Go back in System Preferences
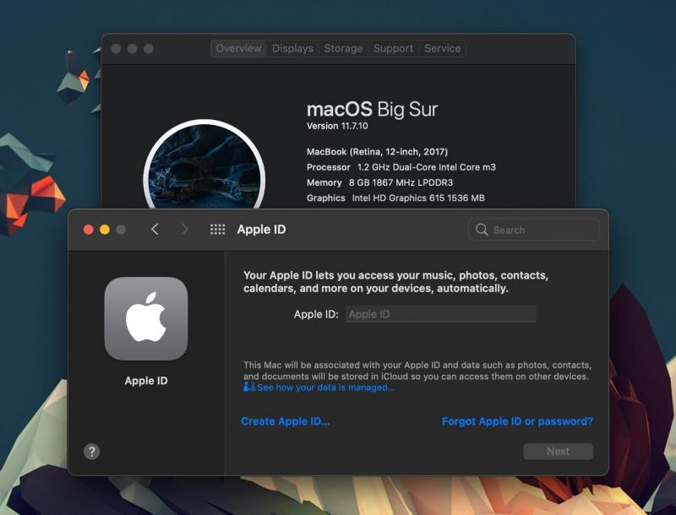 [155, 230]
